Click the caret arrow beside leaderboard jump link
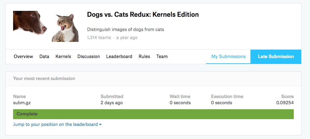 tap(100, 125)
